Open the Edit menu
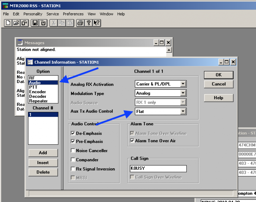 16,14
